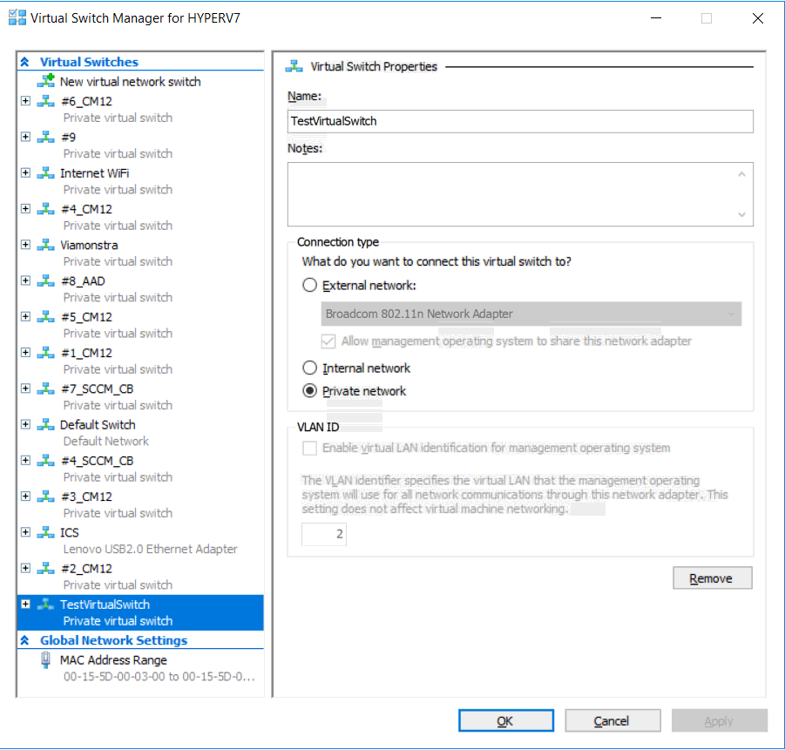Click the New virtual network switch icon

point(46,81)
